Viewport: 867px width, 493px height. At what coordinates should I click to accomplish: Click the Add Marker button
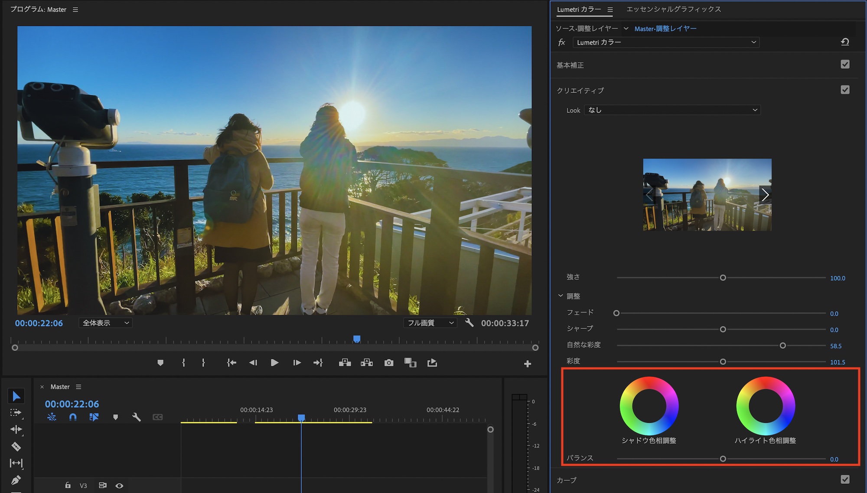(160, 363)
